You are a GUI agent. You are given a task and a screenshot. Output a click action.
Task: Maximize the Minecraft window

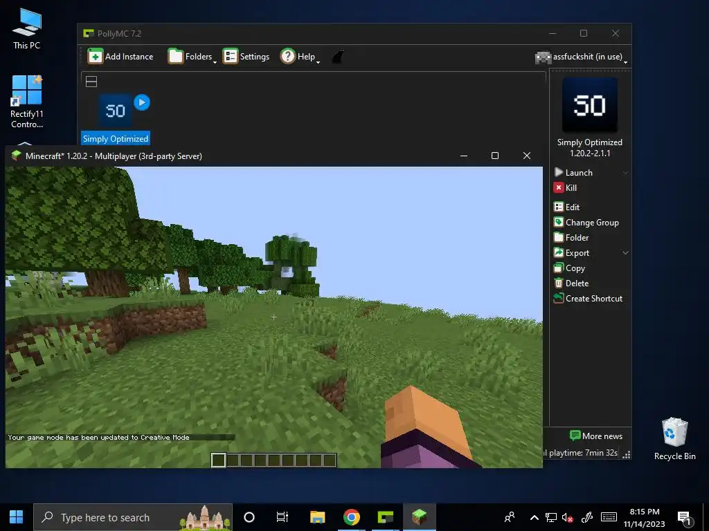click(495, 156)
